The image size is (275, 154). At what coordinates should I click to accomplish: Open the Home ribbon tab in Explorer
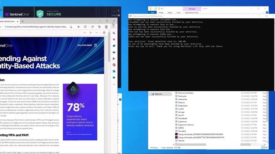pos(161,12)
